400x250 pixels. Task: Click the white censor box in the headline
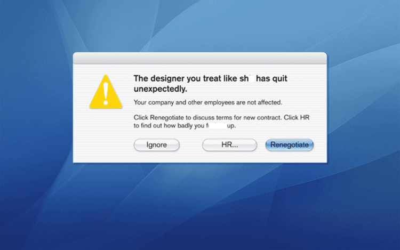click(252, 78)
